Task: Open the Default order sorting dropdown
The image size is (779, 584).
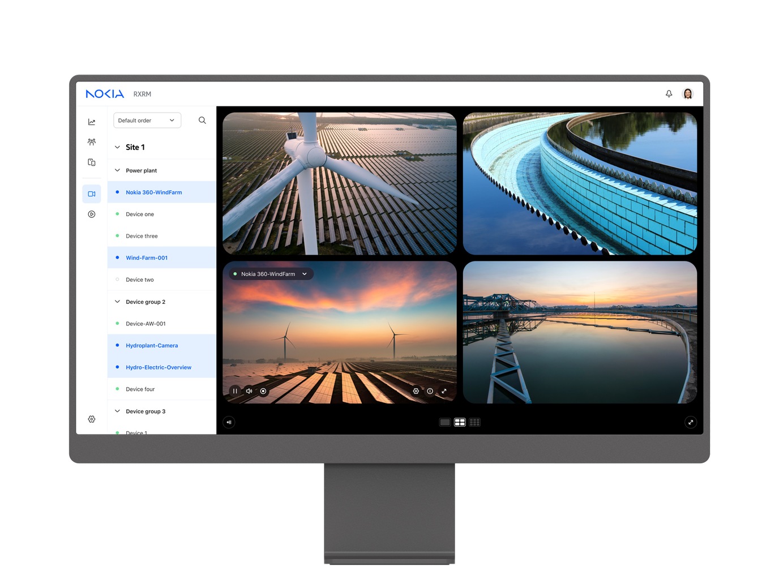Action: pyautogui.click(x=147, y=120)
